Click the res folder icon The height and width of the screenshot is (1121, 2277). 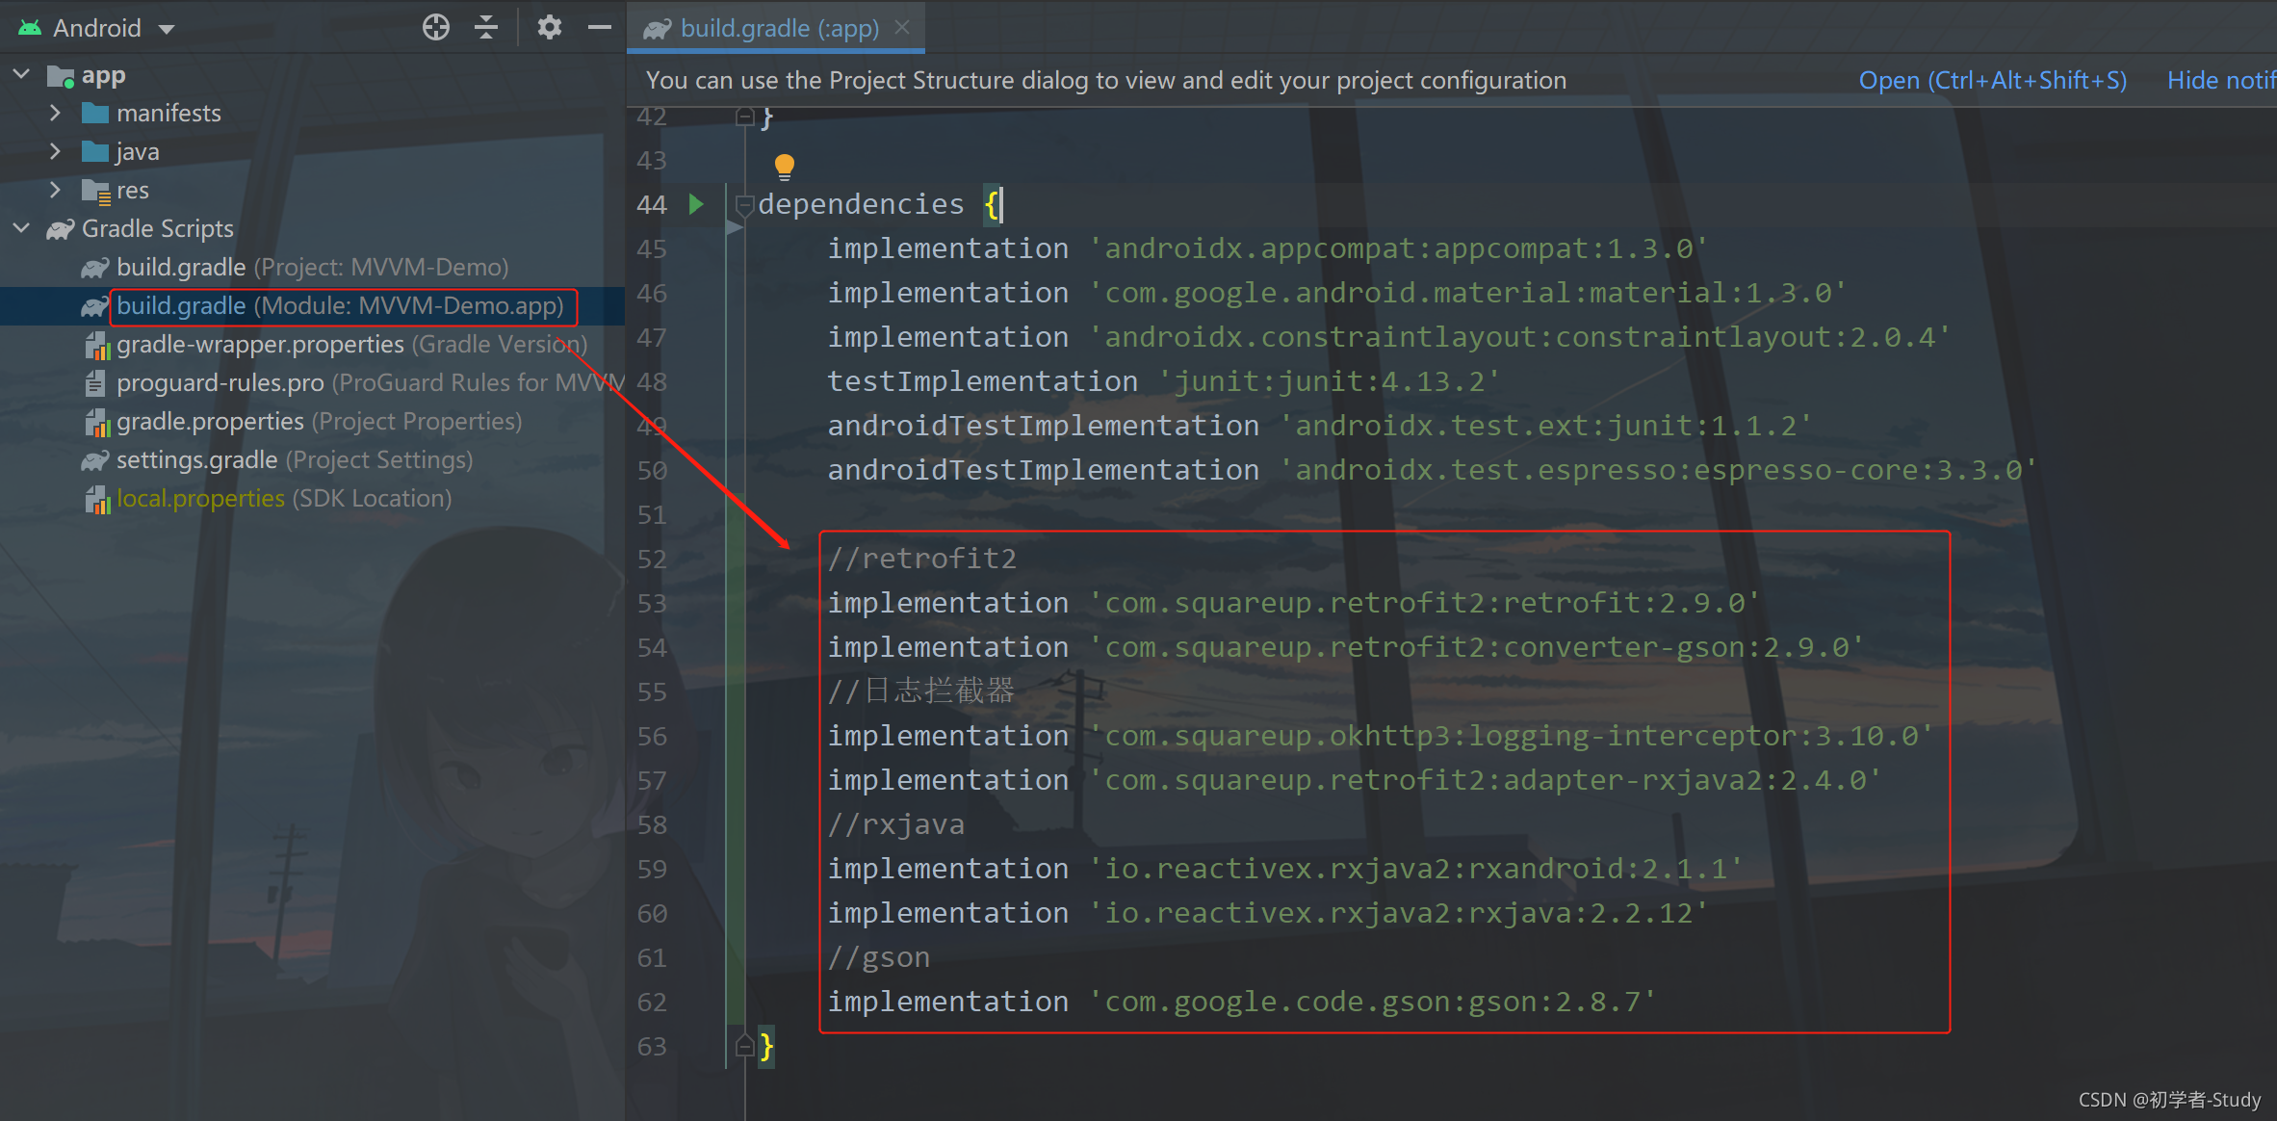[x=96, y=191]
